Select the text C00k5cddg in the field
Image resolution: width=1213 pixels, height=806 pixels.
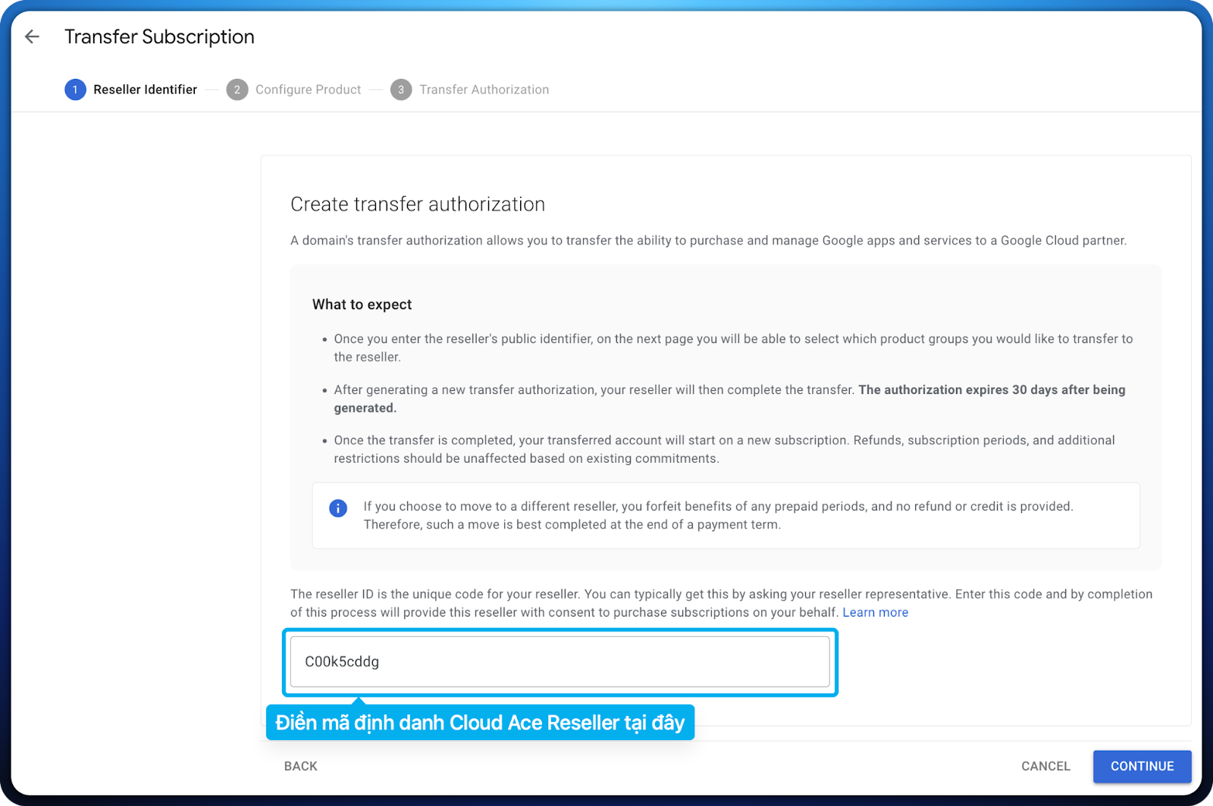coord(341,661)
